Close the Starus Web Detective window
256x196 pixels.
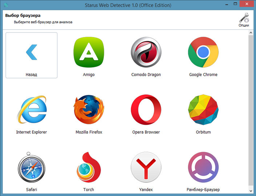click(247, 4)
